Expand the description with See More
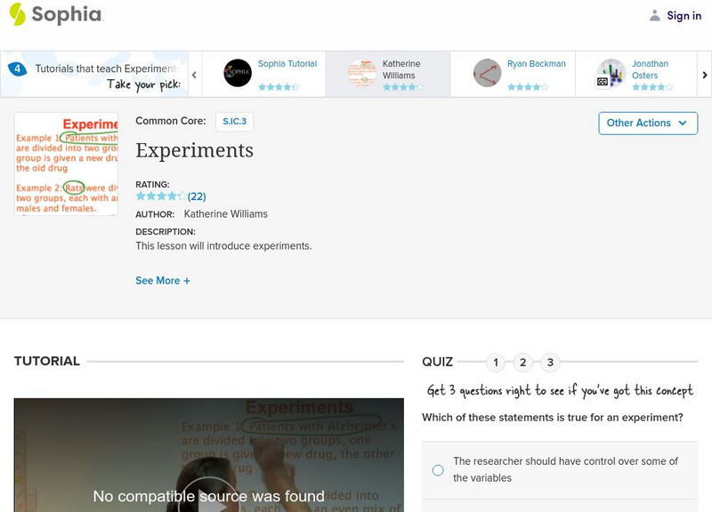 161,280
